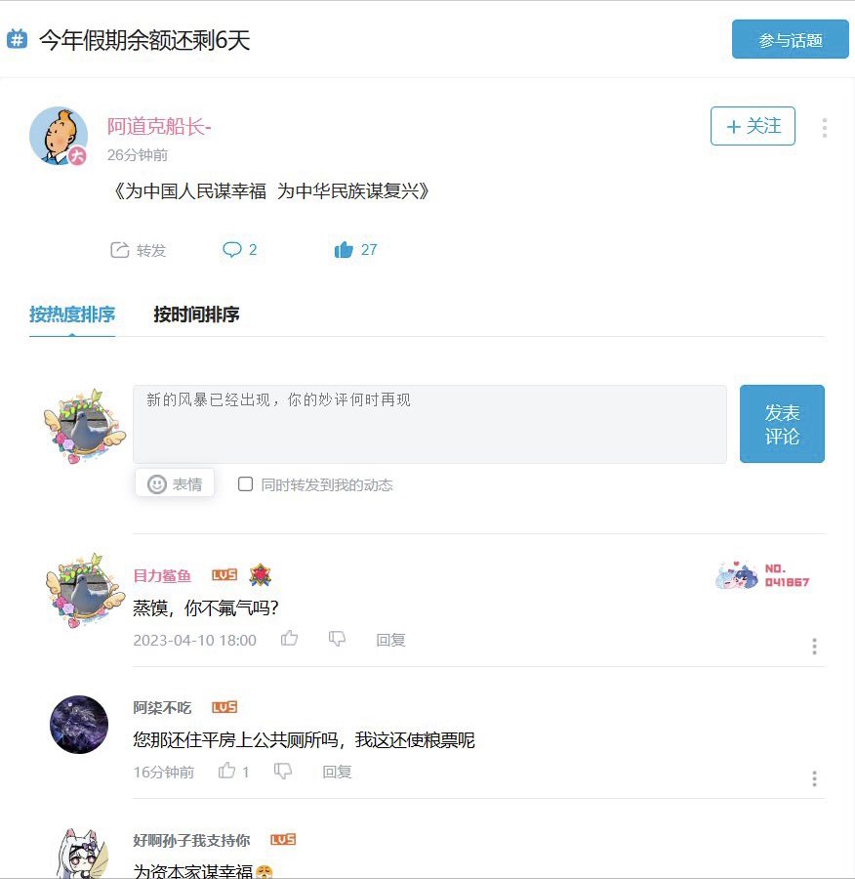
Task: Dislike 阿柒不吃's comment with the thumbs-down icon
Action: [283, 771]
